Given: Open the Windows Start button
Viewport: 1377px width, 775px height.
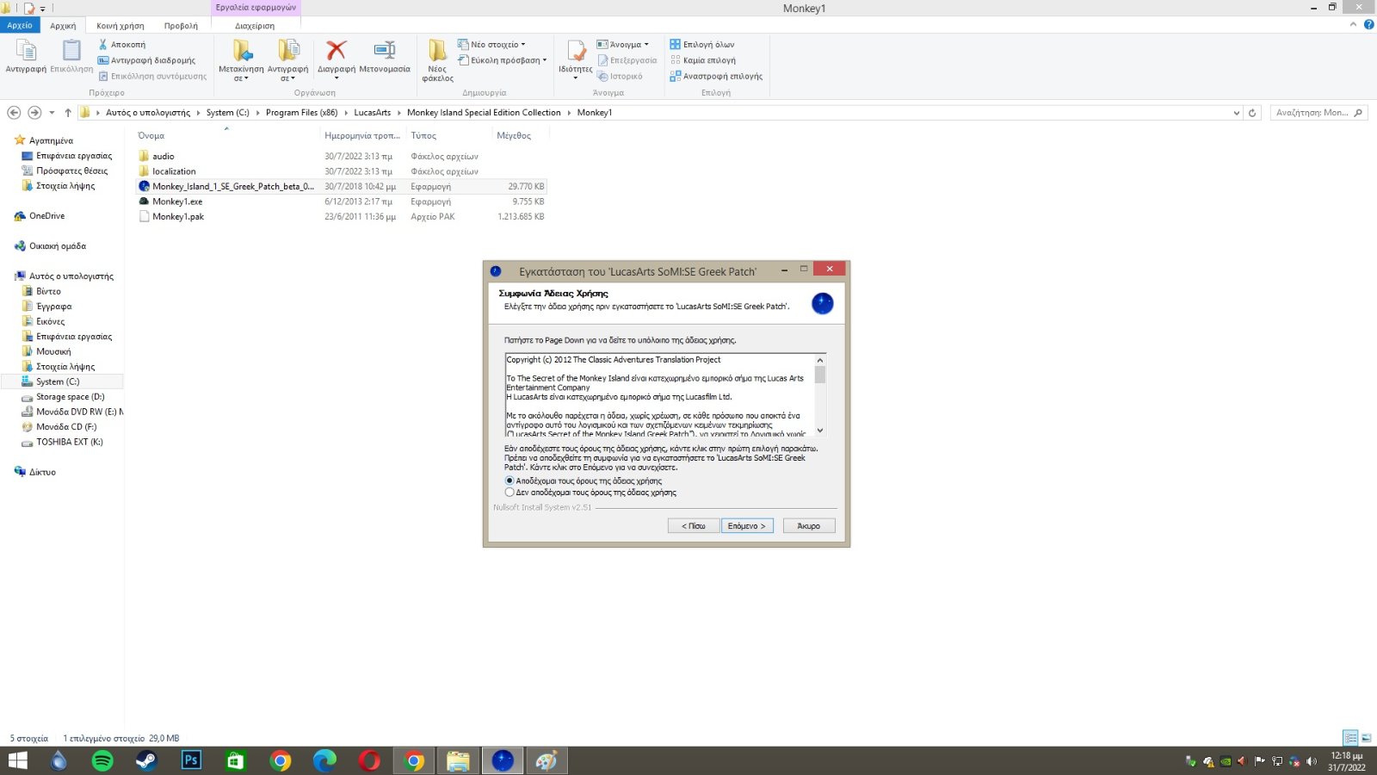Looking at the screenshot, I should point(17,760).
